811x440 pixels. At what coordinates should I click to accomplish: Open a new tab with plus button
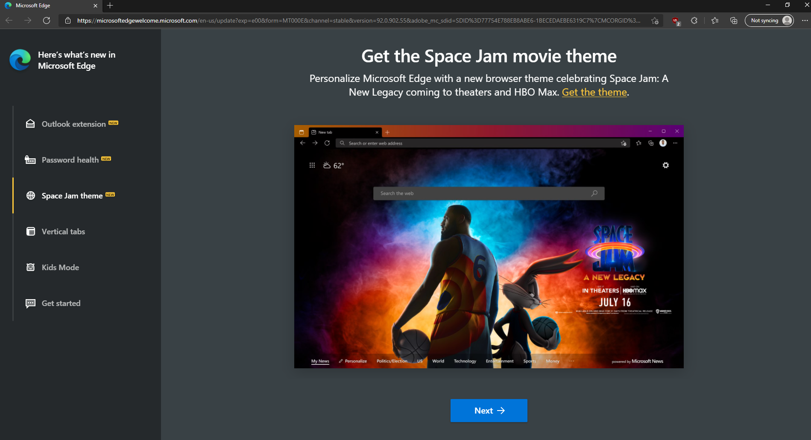110,6
